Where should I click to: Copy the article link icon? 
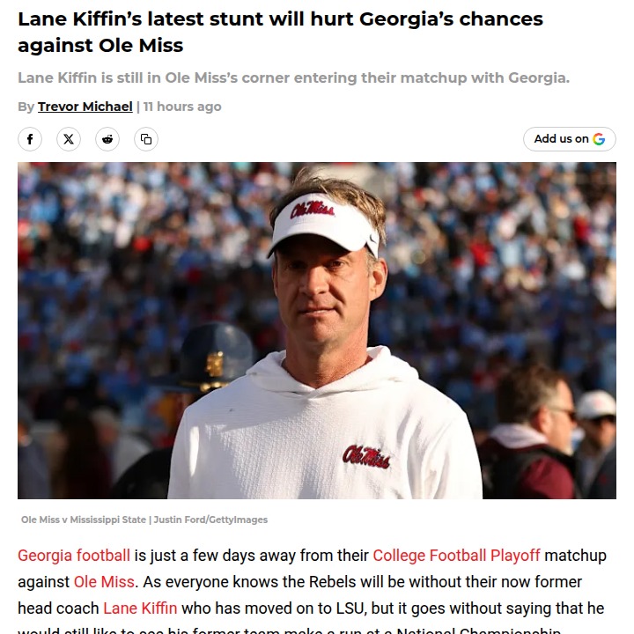146,139
